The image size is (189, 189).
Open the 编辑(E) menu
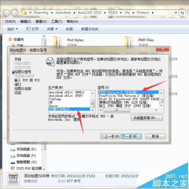[26, 22]
